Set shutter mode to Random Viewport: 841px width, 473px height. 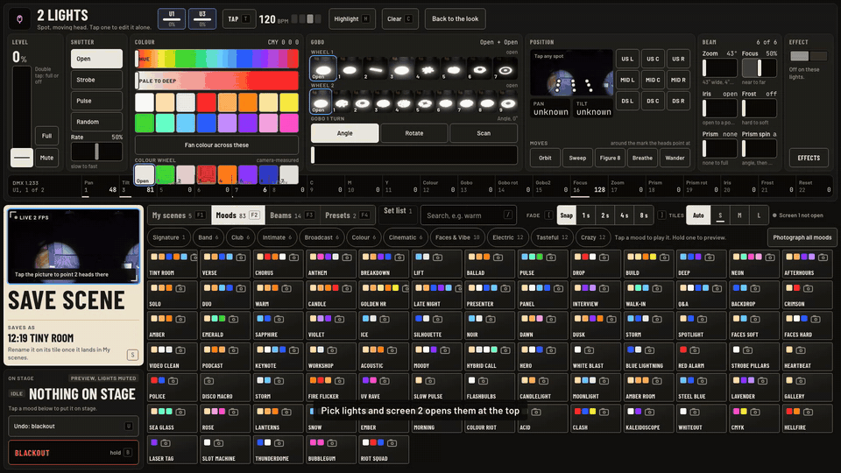pos(96,122)
